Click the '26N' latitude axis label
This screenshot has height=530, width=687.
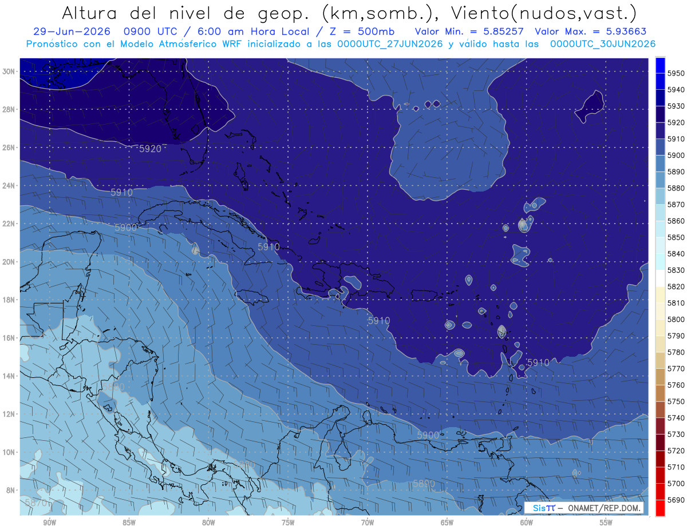point(9,148)
